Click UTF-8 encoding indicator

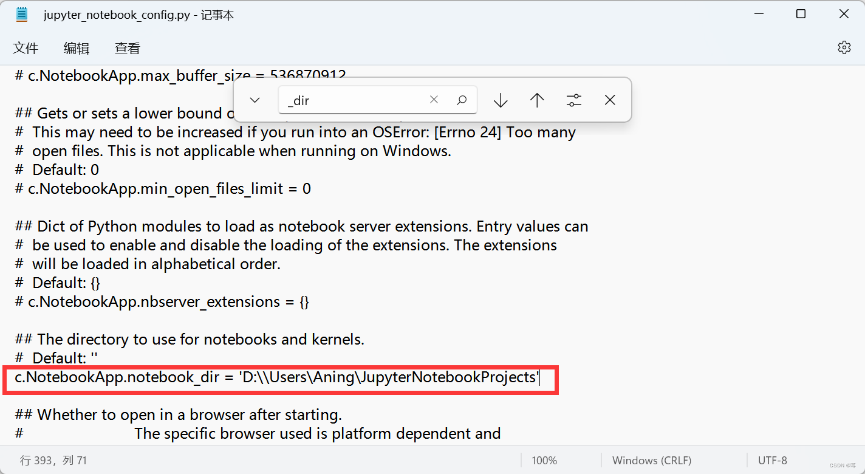(x=773, y=461)
